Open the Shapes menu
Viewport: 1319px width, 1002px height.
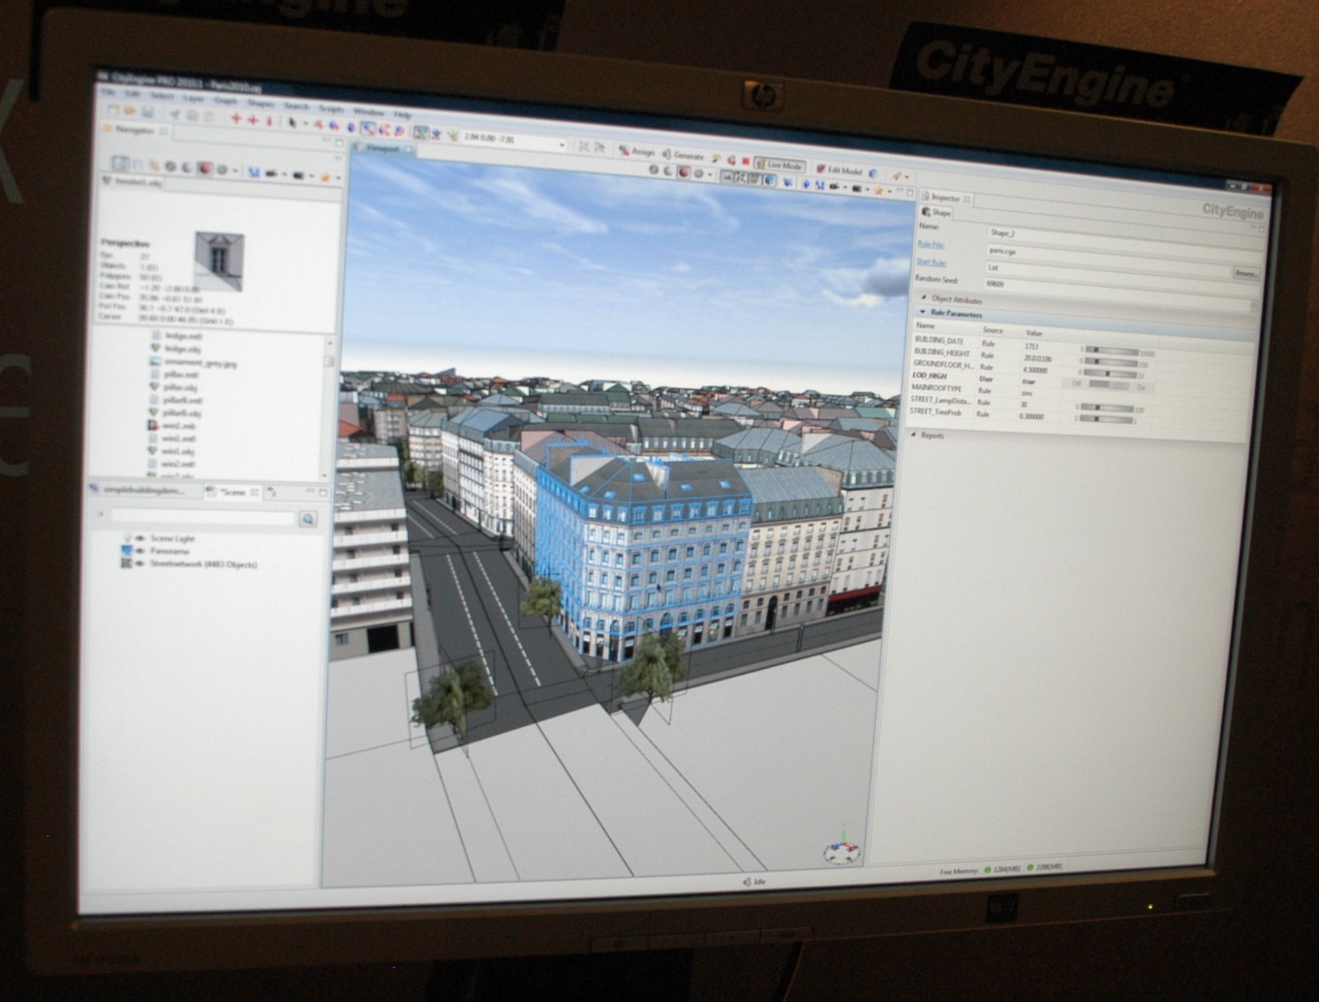tap(260, 102)
